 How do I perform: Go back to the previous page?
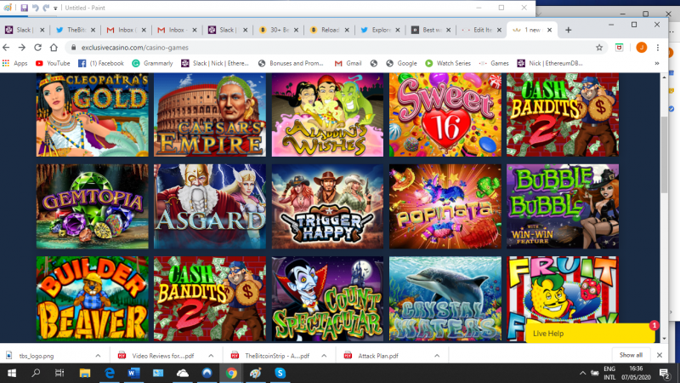pos(6,48)
